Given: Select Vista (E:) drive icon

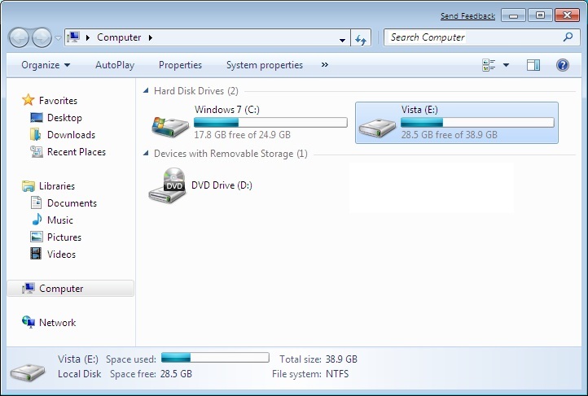Looking at the screenshot, I should [377, 128].
